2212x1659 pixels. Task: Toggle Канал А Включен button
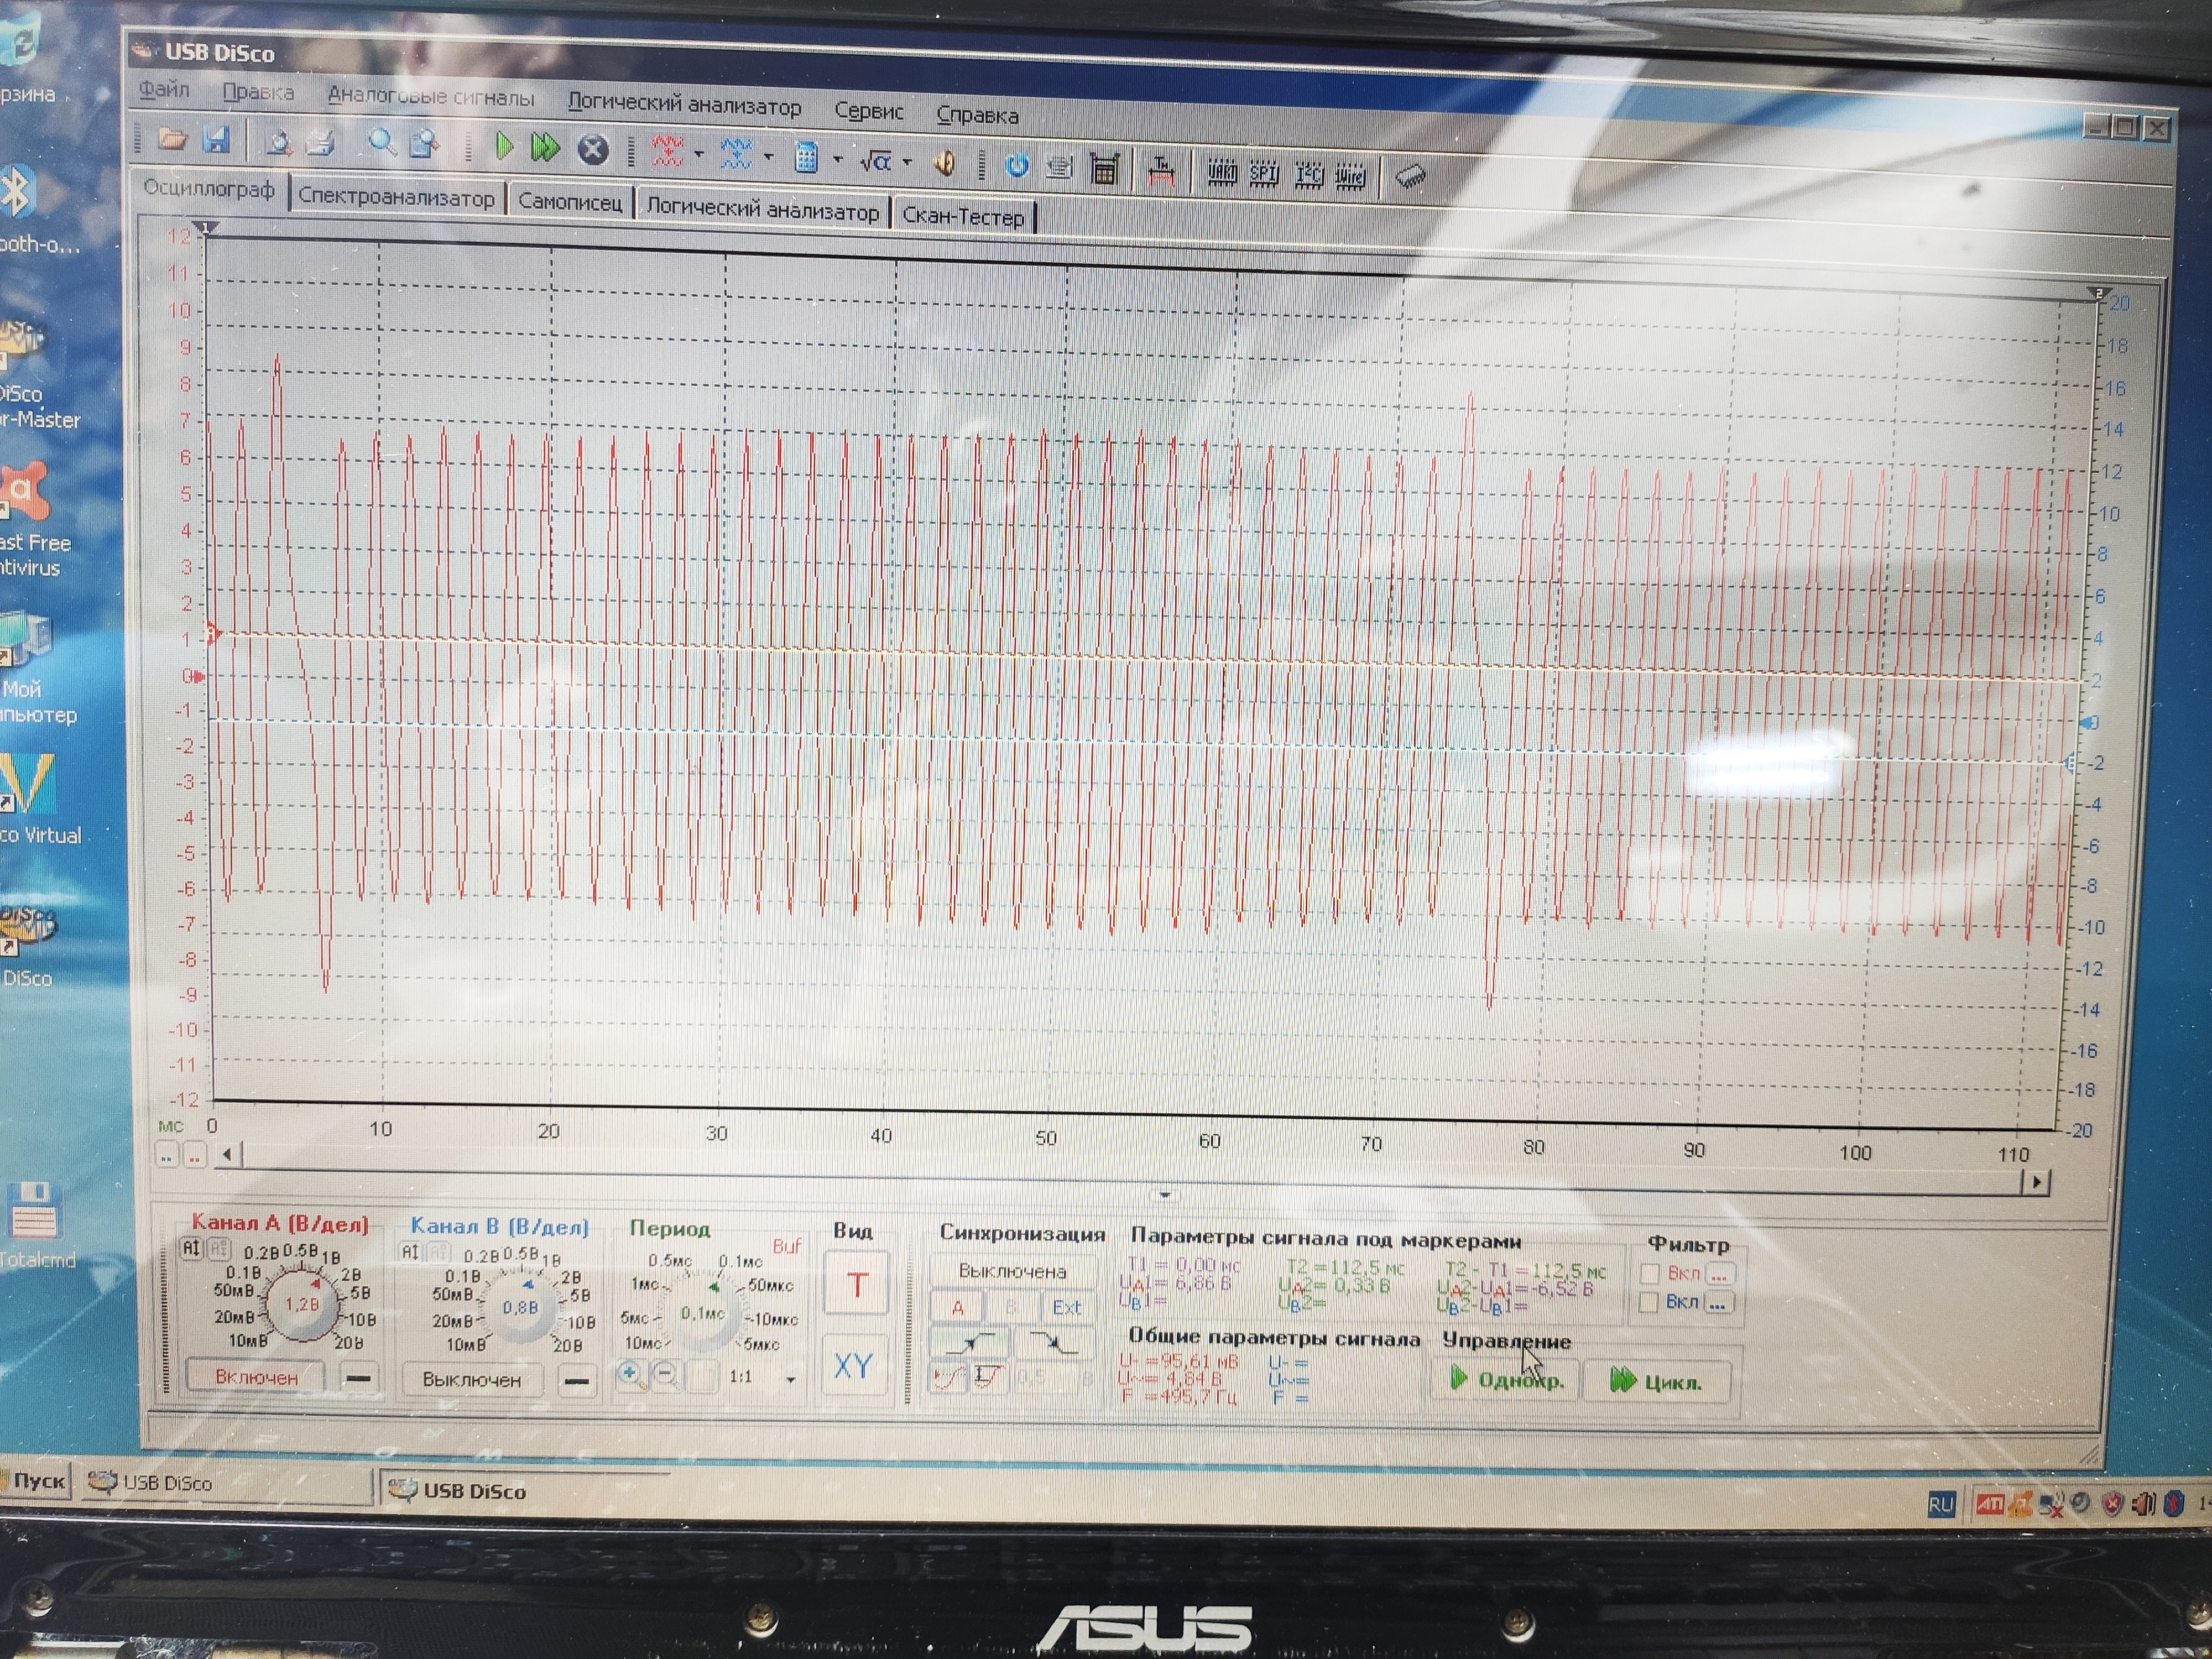[256, 1377]
